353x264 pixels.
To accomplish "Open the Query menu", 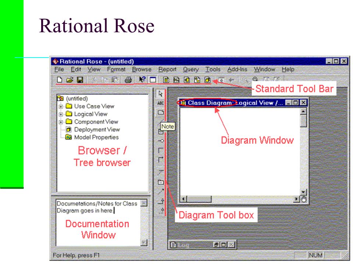I will point(191,69).
